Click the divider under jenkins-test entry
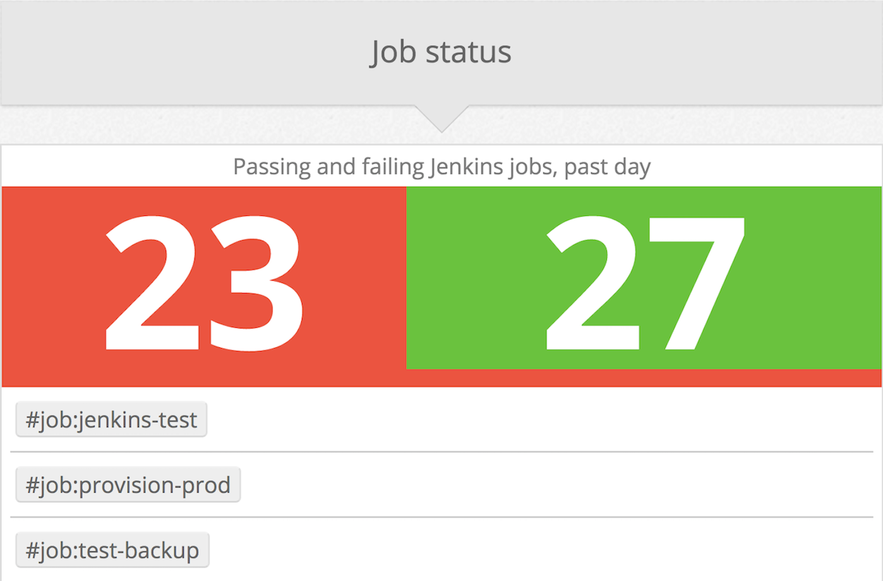This screenshot has width=883, height=581. 441,452
